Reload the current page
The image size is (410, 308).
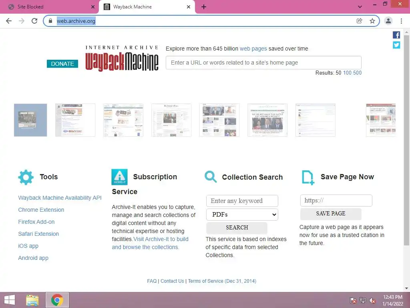pos(34,21)
